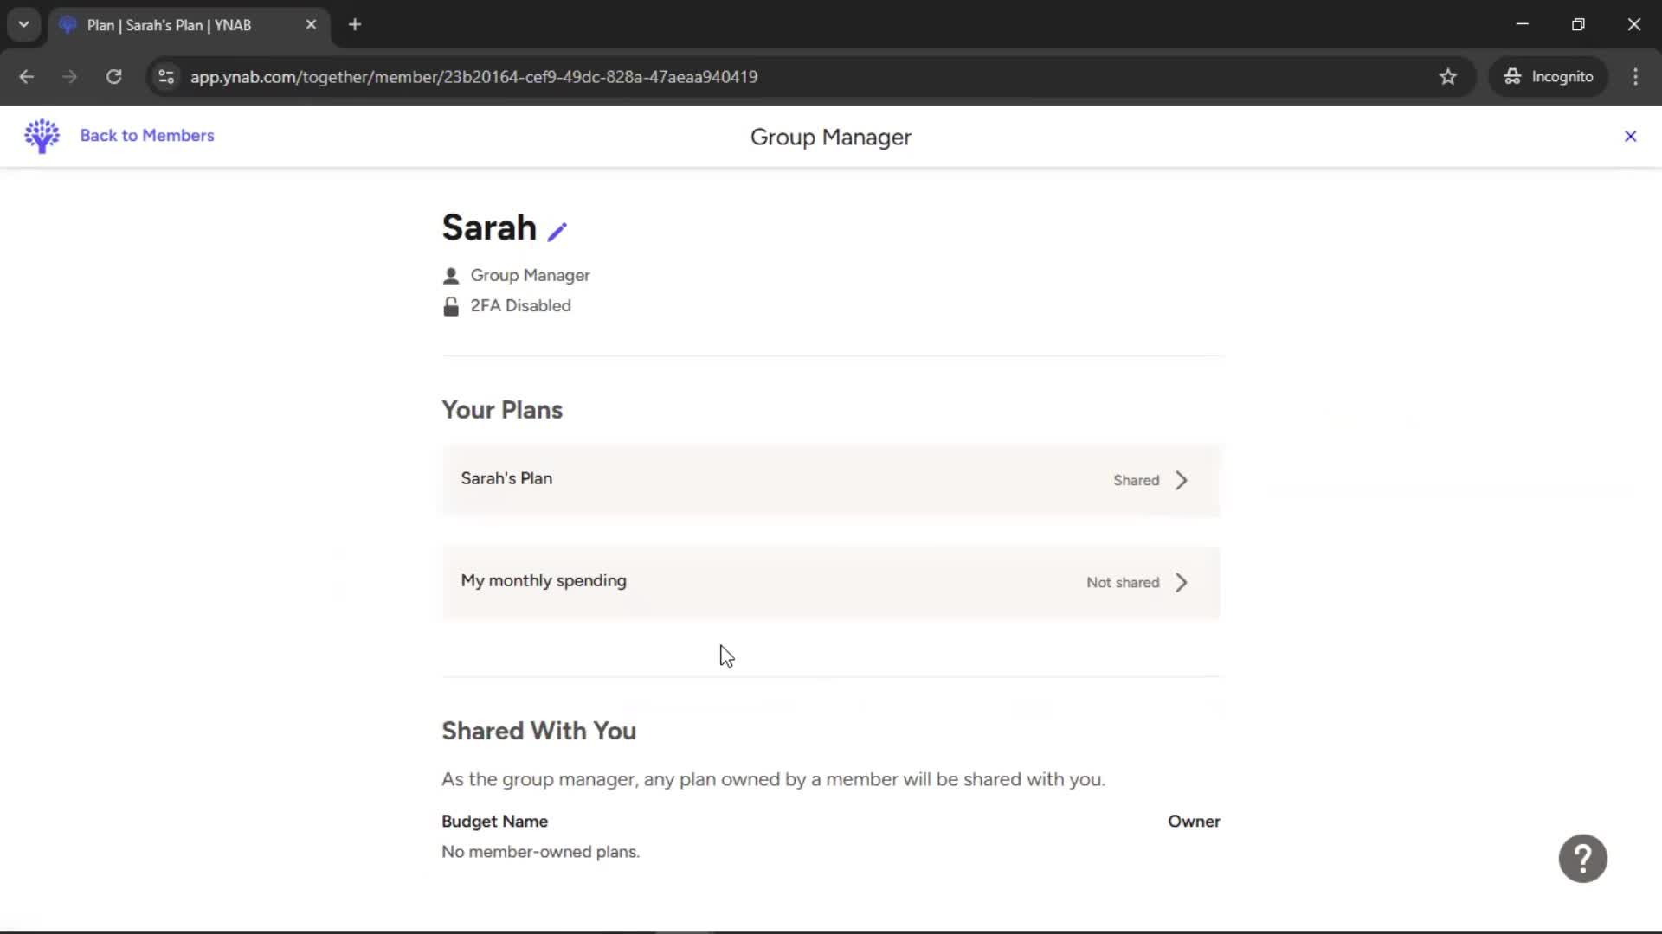Click the browser forward arrow
The image size is (1662, 934).
[x=70, y=77]
